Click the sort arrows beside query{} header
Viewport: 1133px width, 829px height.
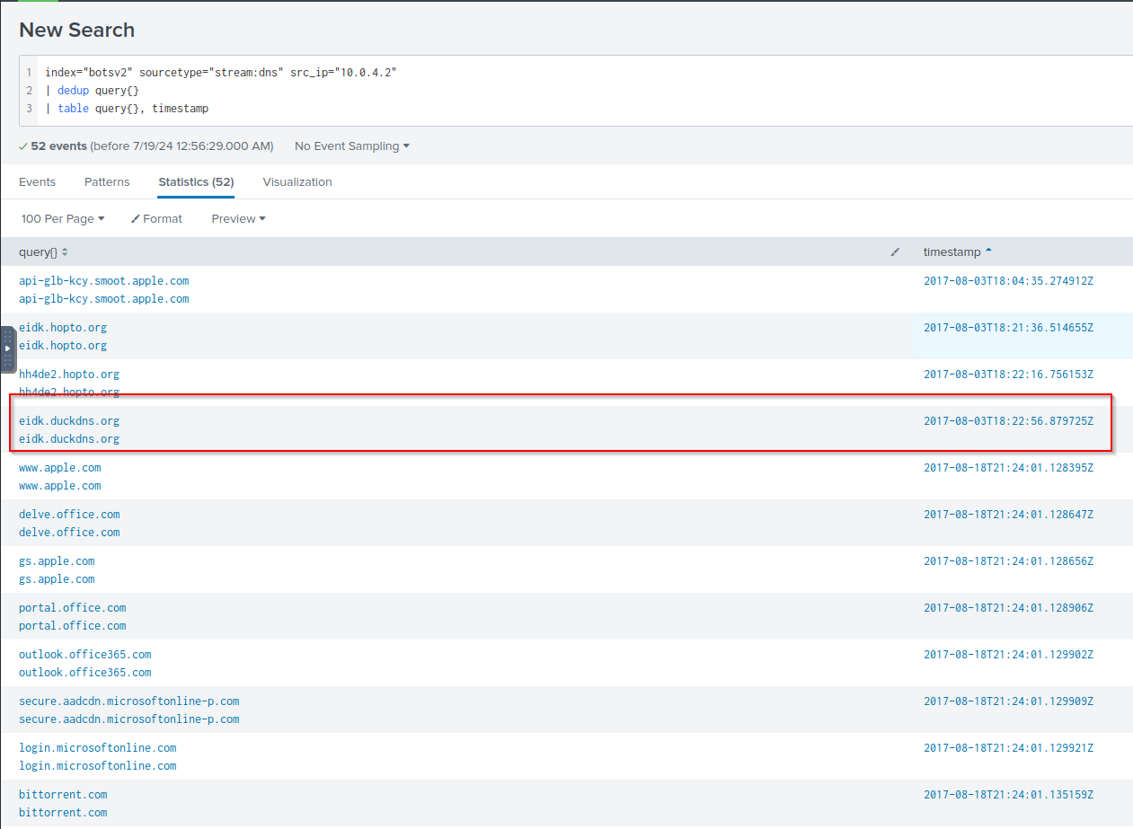[65, 252]
